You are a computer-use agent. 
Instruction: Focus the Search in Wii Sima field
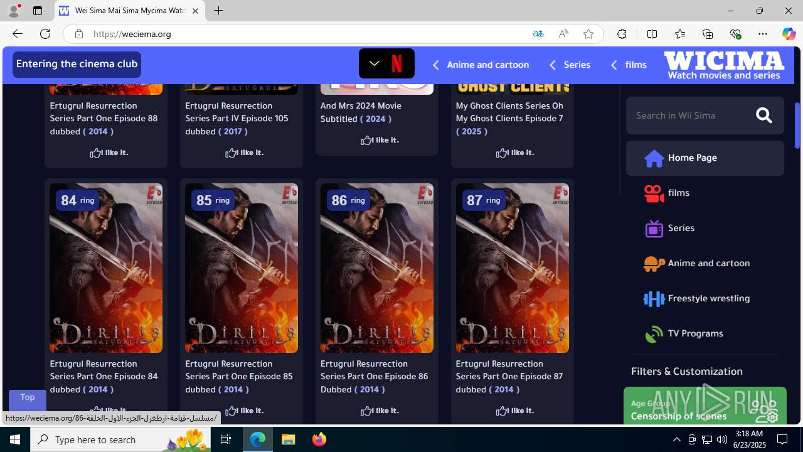coord(690,116)
